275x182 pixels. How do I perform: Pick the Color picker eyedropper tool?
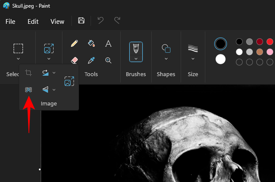click(91, 60)
